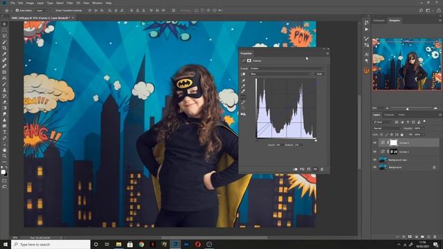443x249 pixels.
Task: Switch to the Paths tab
Action: click(x=401, y=115)
